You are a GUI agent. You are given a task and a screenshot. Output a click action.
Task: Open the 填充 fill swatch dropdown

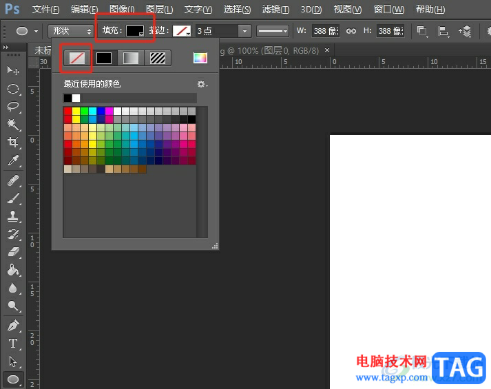[135, 31]
